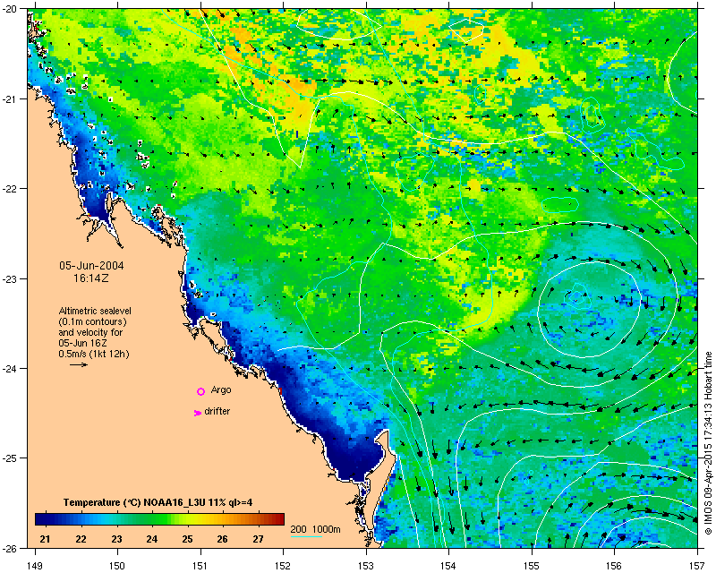Screen dimensions: 716x573
Task: Click longitude axis label 155
Action: click(x=532, y=566)
